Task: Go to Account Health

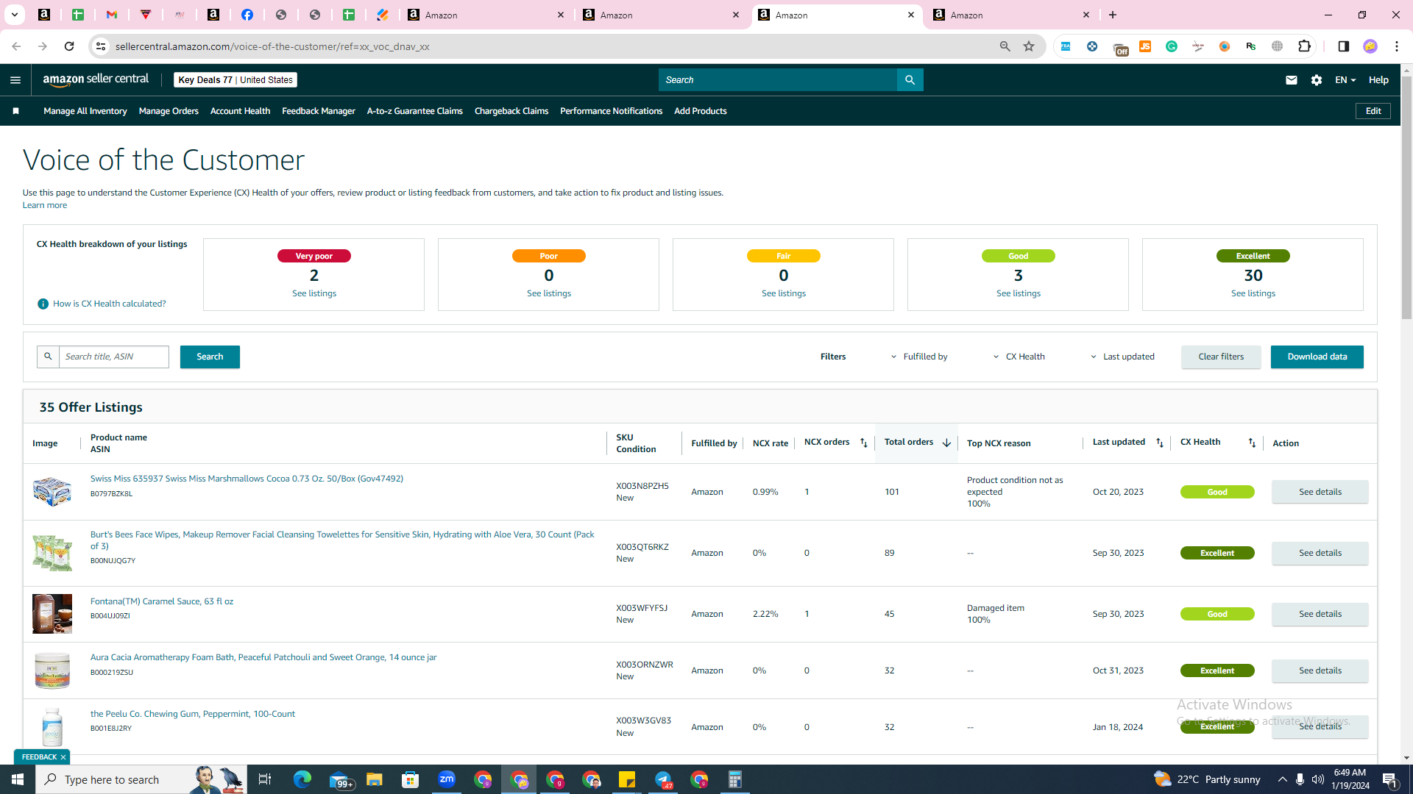Action: coord(240,111)
